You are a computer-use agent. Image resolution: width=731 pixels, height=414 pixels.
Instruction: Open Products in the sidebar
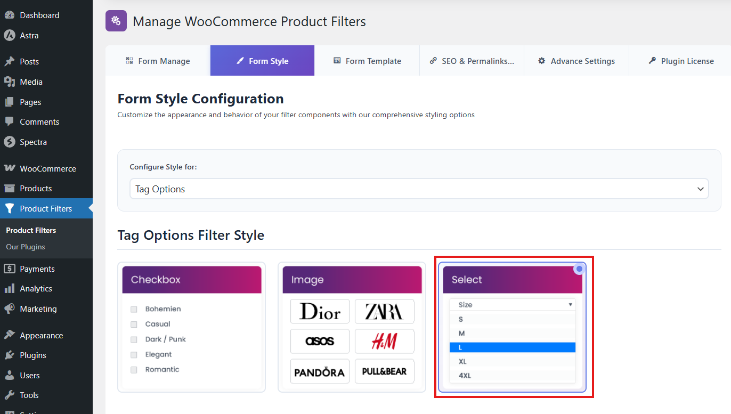coord(46,189)
